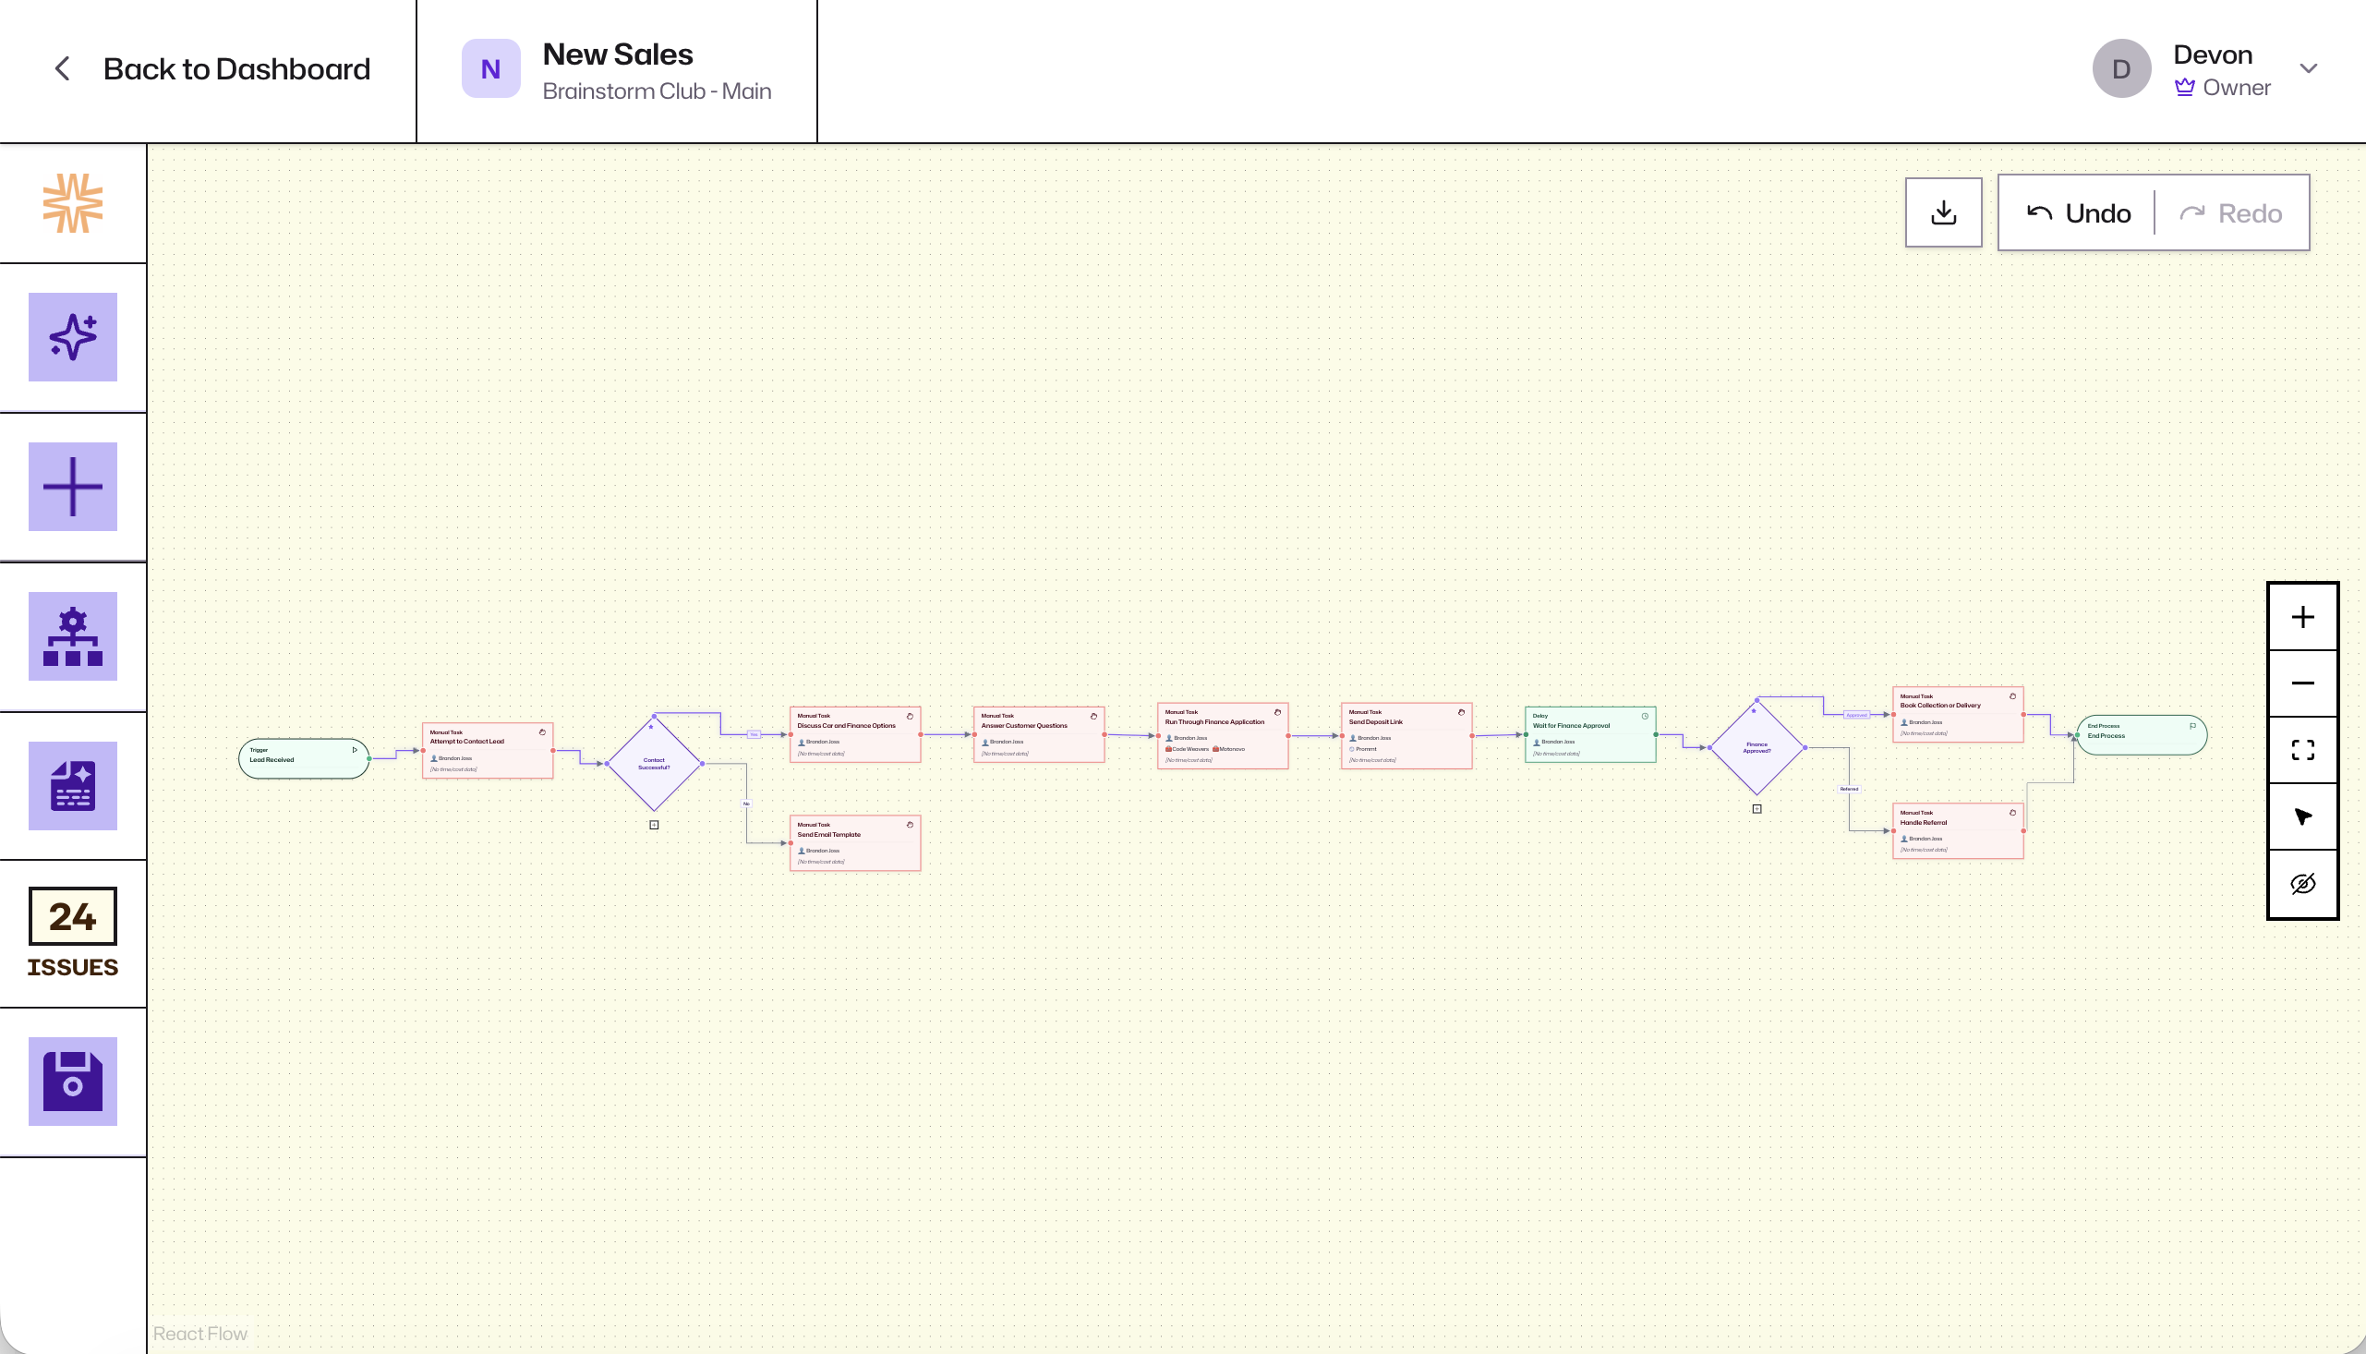Click the back chevron arrow
The height and width of the screenshot is (1354, 2366).
62,69
